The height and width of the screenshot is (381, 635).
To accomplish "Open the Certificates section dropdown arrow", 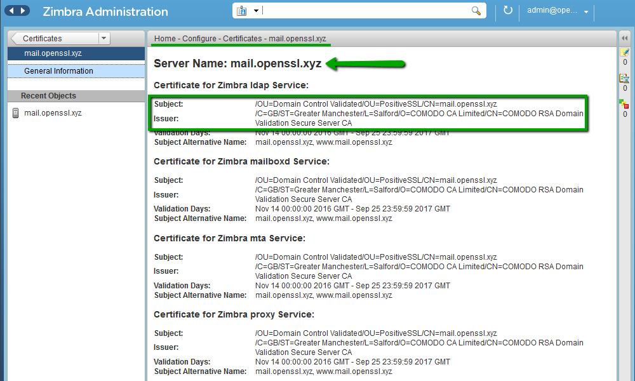I will click(x=104, y=37).
